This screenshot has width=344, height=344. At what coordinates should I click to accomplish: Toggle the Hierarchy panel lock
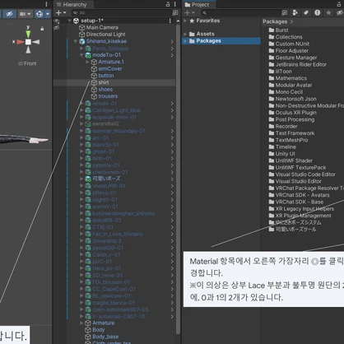168,4
